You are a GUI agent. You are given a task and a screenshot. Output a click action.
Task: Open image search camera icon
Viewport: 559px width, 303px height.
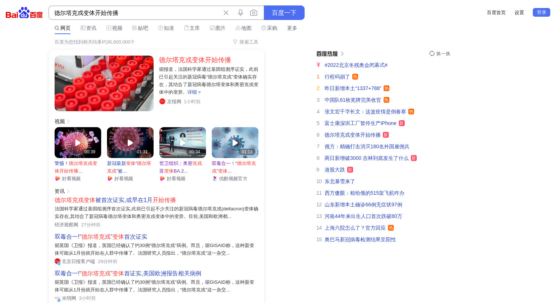(x=254, y=13)
